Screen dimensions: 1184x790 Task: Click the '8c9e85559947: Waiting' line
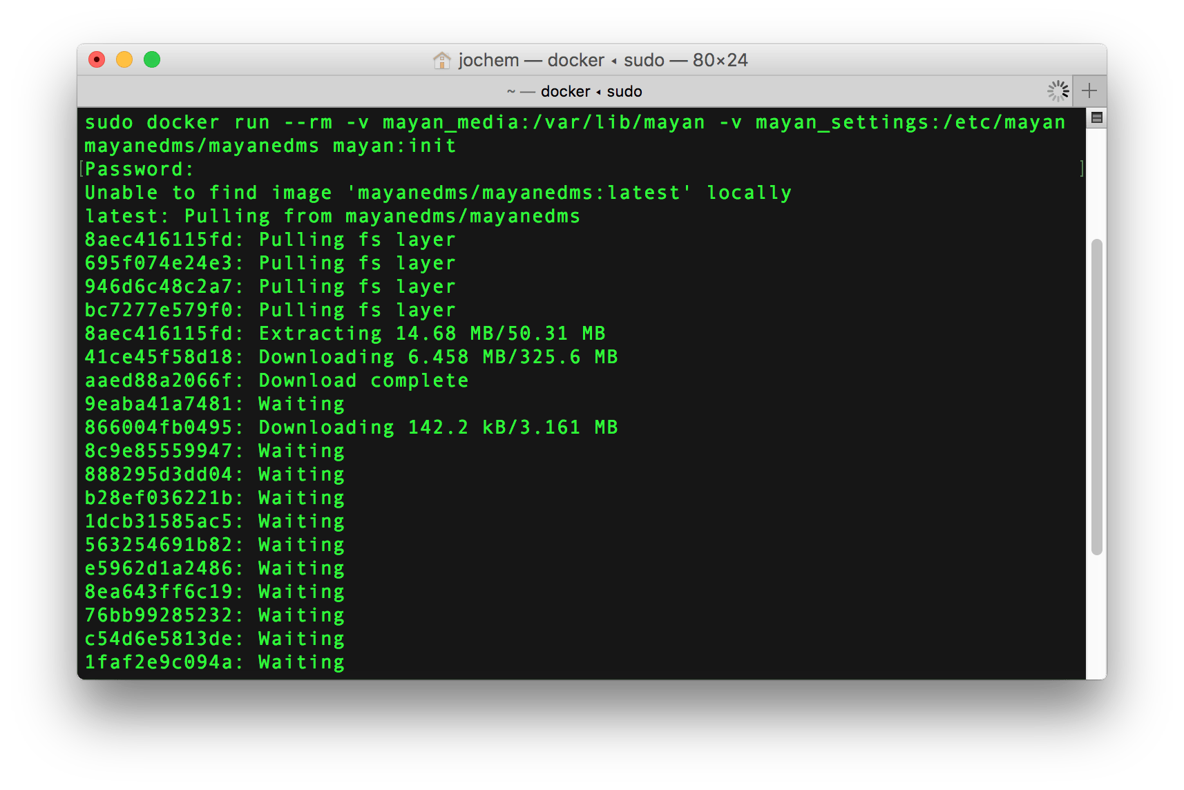214,451
